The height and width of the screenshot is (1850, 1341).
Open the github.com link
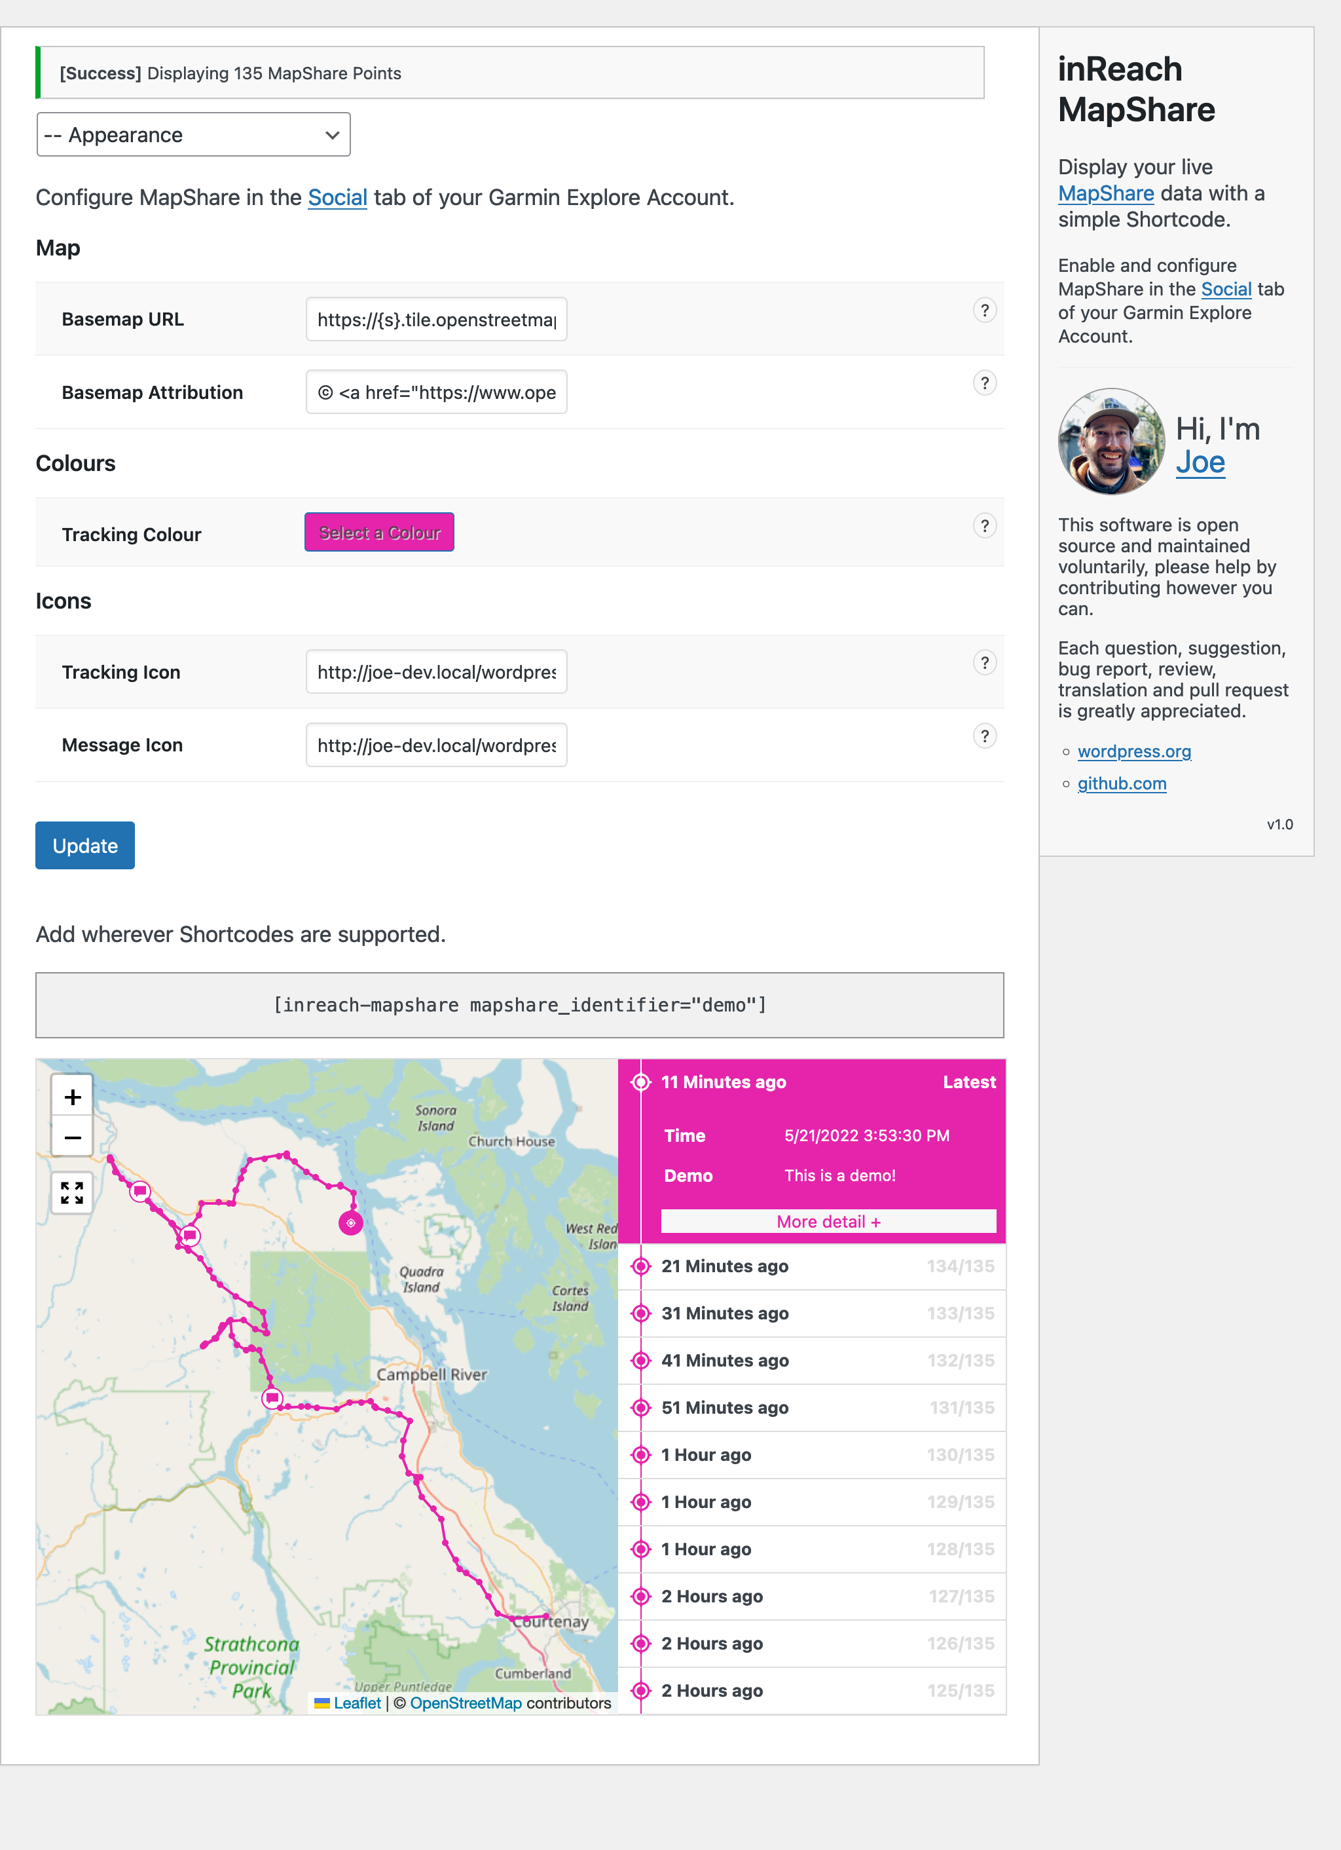pyautogui.click(x=1121, y=784)
